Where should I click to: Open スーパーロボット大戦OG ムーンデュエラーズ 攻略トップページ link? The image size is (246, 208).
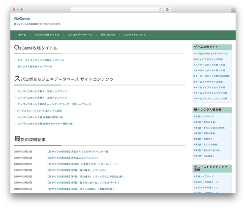click(54, 104)
